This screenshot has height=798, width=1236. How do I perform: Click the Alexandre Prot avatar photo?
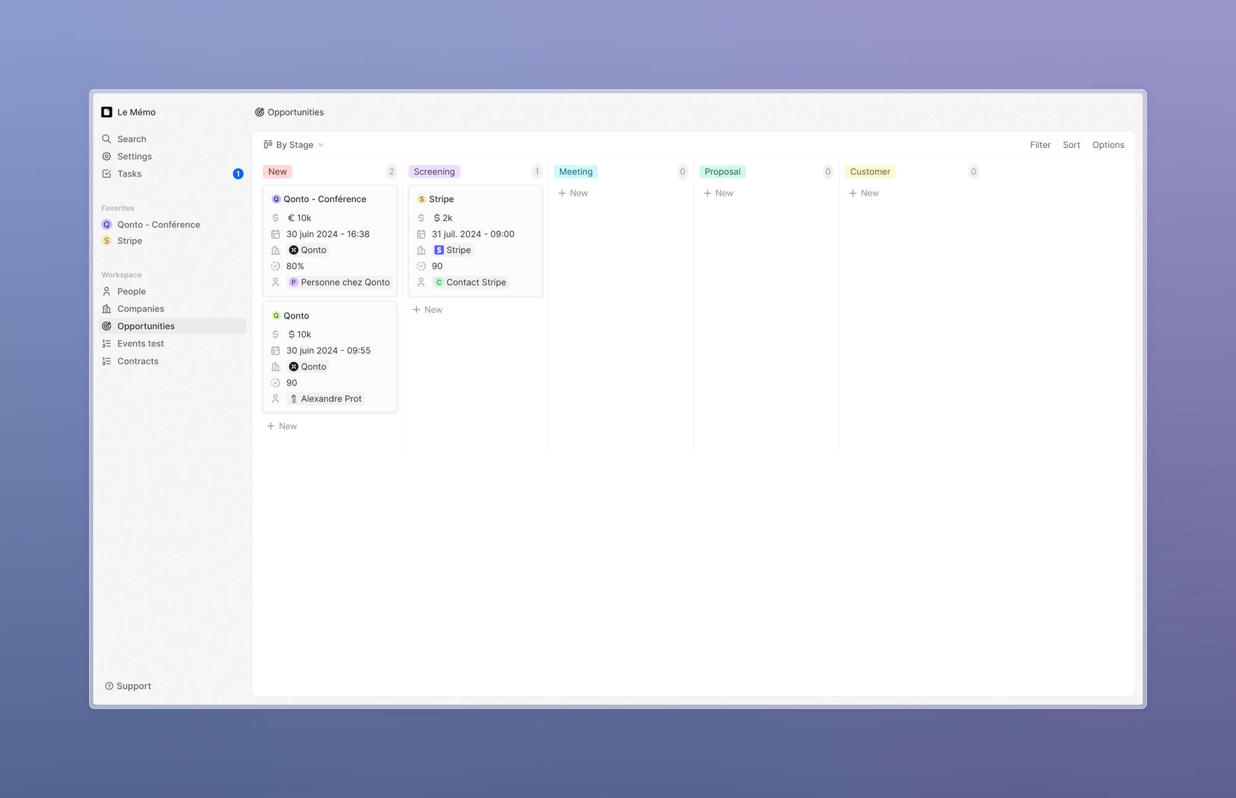294,399
